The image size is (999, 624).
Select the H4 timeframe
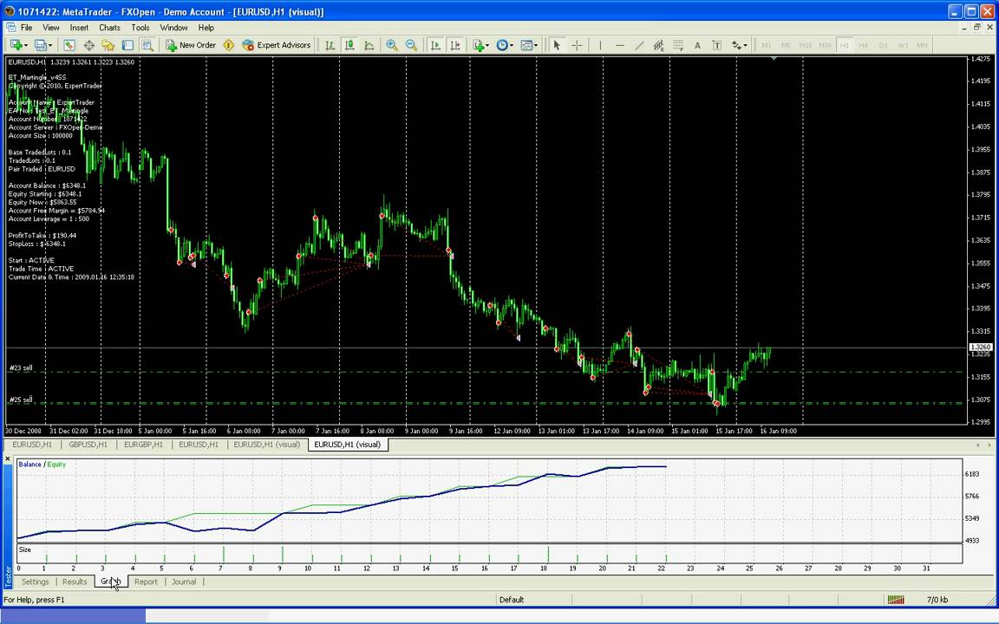click(x=864, y=45)
